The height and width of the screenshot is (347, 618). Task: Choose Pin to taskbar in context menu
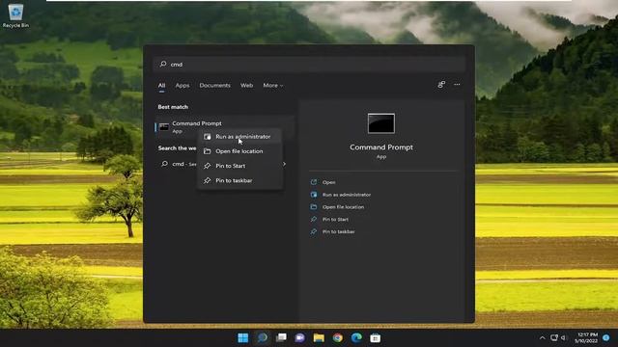[x=240, y=180]
